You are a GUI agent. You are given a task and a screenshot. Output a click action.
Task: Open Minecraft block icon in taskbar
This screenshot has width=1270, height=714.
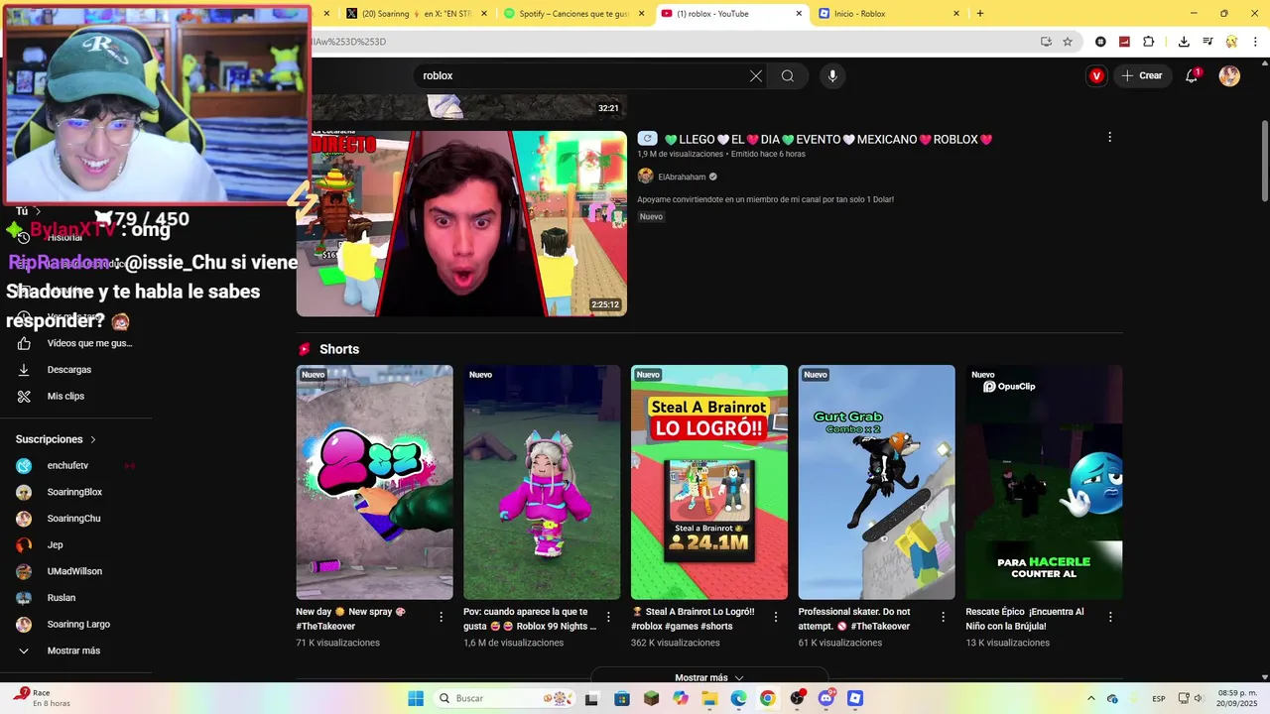point(651,698)
